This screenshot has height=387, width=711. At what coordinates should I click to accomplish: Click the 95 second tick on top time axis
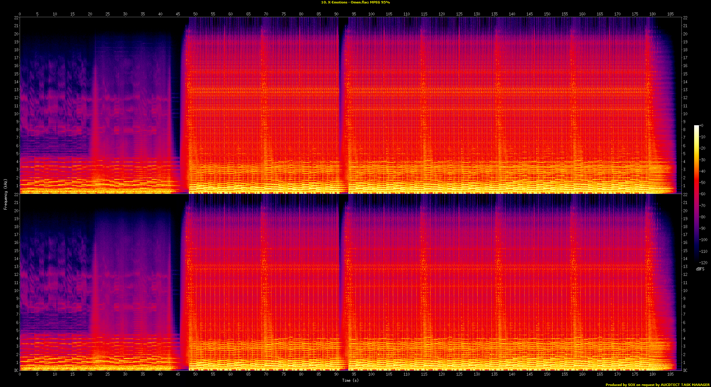coord(354,14)
